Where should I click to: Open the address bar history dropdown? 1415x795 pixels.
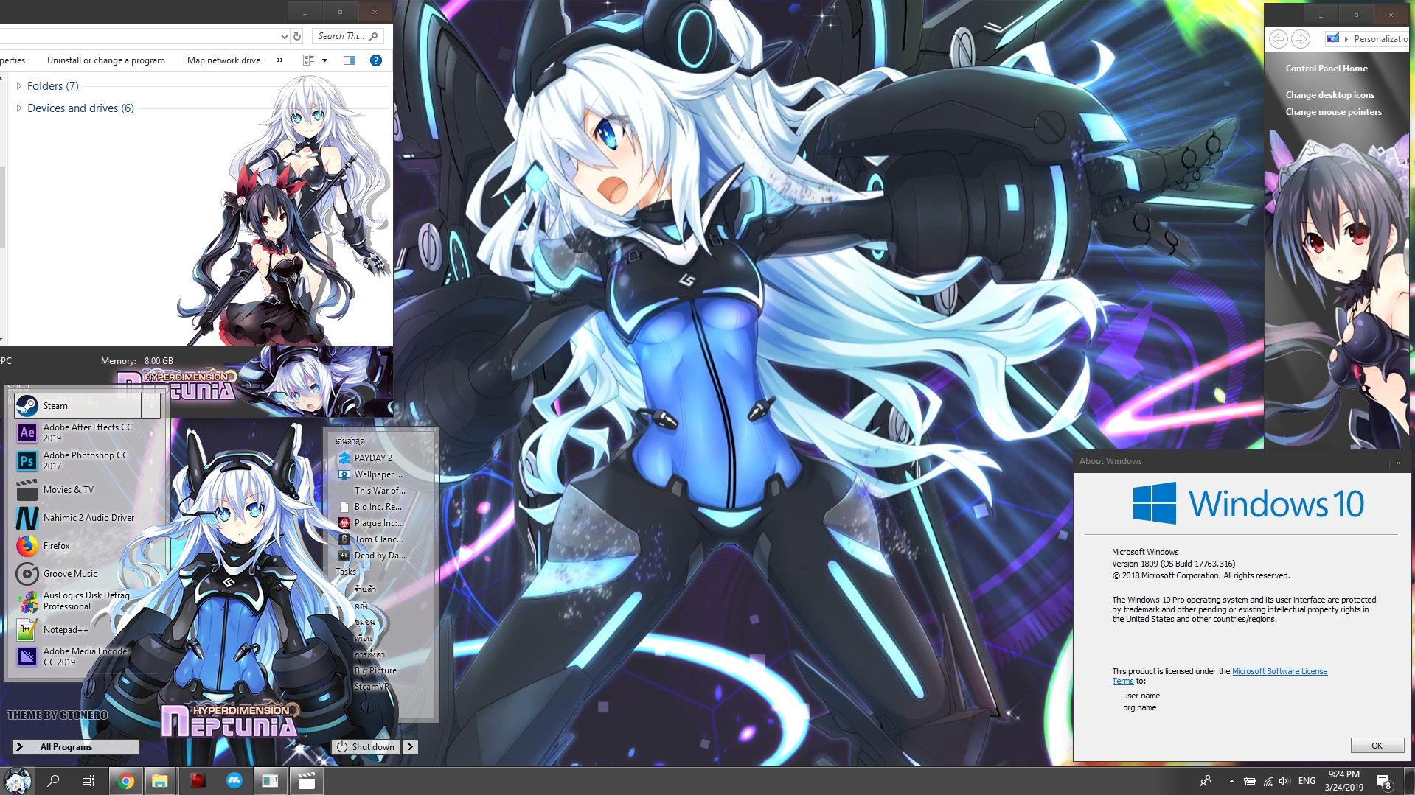pyautogui.click(x=285, y=36)
